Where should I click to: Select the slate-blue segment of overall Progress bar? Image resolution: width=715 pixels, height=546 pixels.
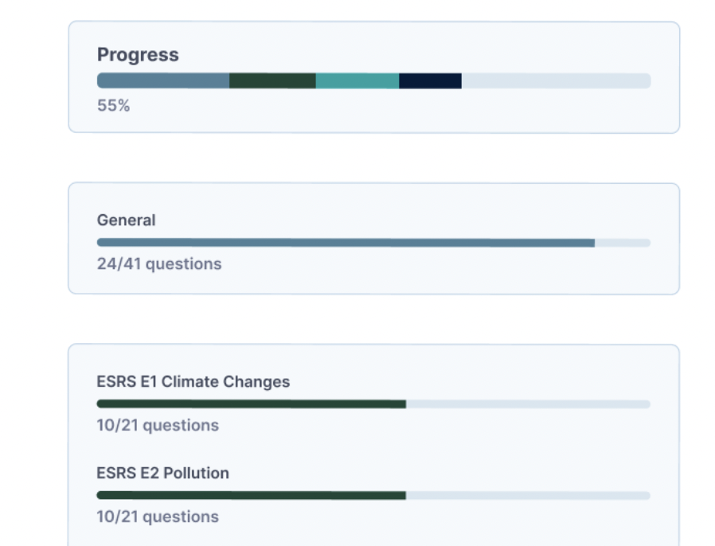click(163, 81)
